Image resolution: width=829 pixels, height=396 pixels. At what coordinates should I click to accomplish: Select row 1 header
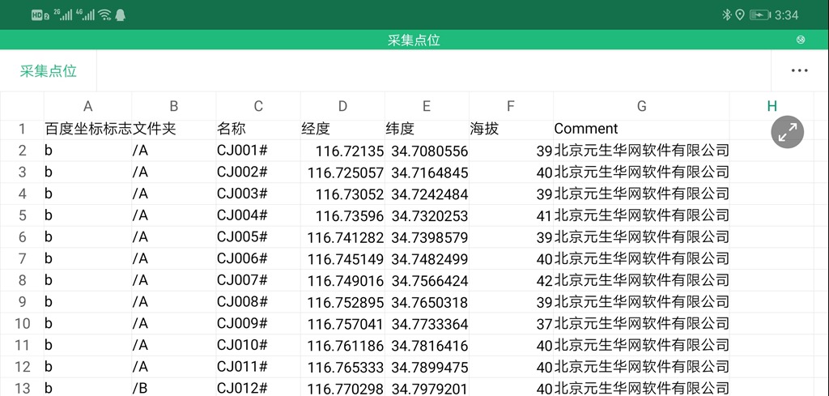coord(22,129)
